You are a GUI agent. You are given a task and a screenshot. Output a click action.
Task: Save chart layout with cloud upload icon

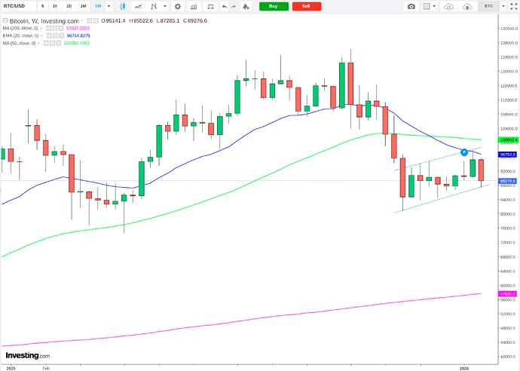tap(469, 6)
